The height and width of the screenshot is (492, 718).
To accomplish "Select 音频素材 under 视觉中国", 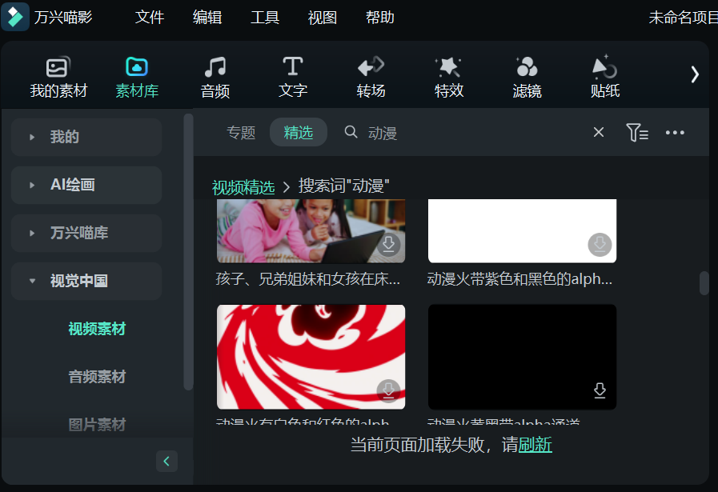I will 97,377.
